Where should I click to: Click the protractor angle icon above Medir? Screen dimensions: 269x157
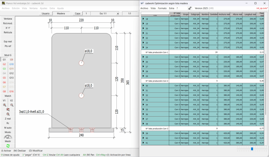click(x=8, y=137)
